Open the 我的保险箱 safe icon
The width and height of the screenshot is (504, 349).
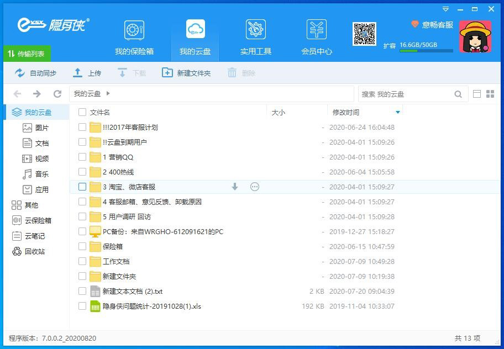point(134,30)
